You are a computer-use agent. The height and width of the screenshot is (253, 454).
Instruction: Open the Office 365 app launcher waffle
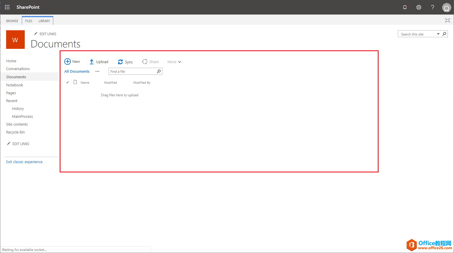[7, 7]
